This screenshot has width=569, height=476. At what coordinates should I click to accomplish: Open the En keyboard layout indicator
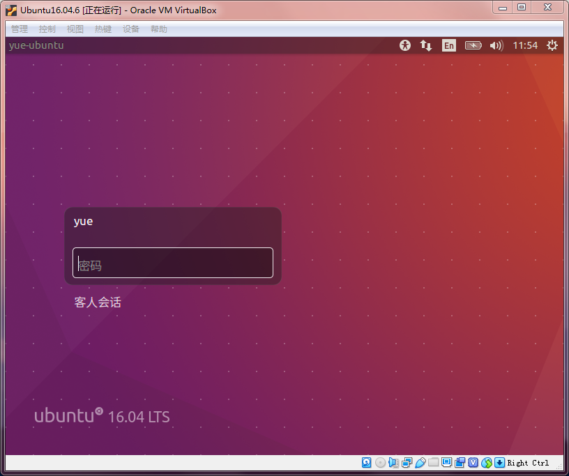(449, 45)
